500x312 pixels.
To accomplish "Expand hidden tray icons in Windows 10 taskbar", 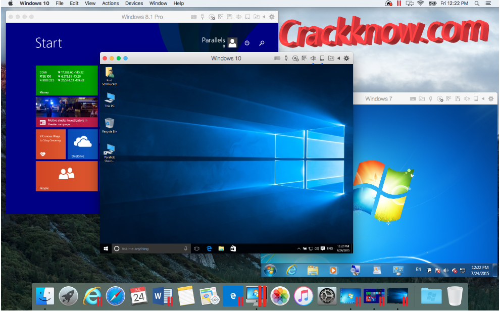I will tap(299, 248).
